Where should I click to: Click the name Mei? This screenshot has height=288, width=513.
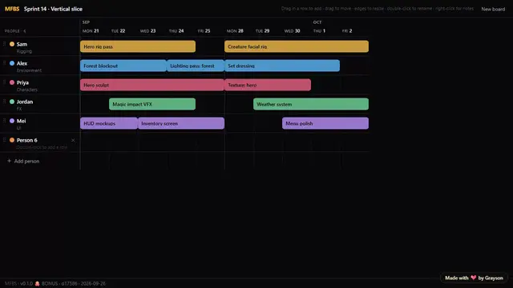coord(21,121)
